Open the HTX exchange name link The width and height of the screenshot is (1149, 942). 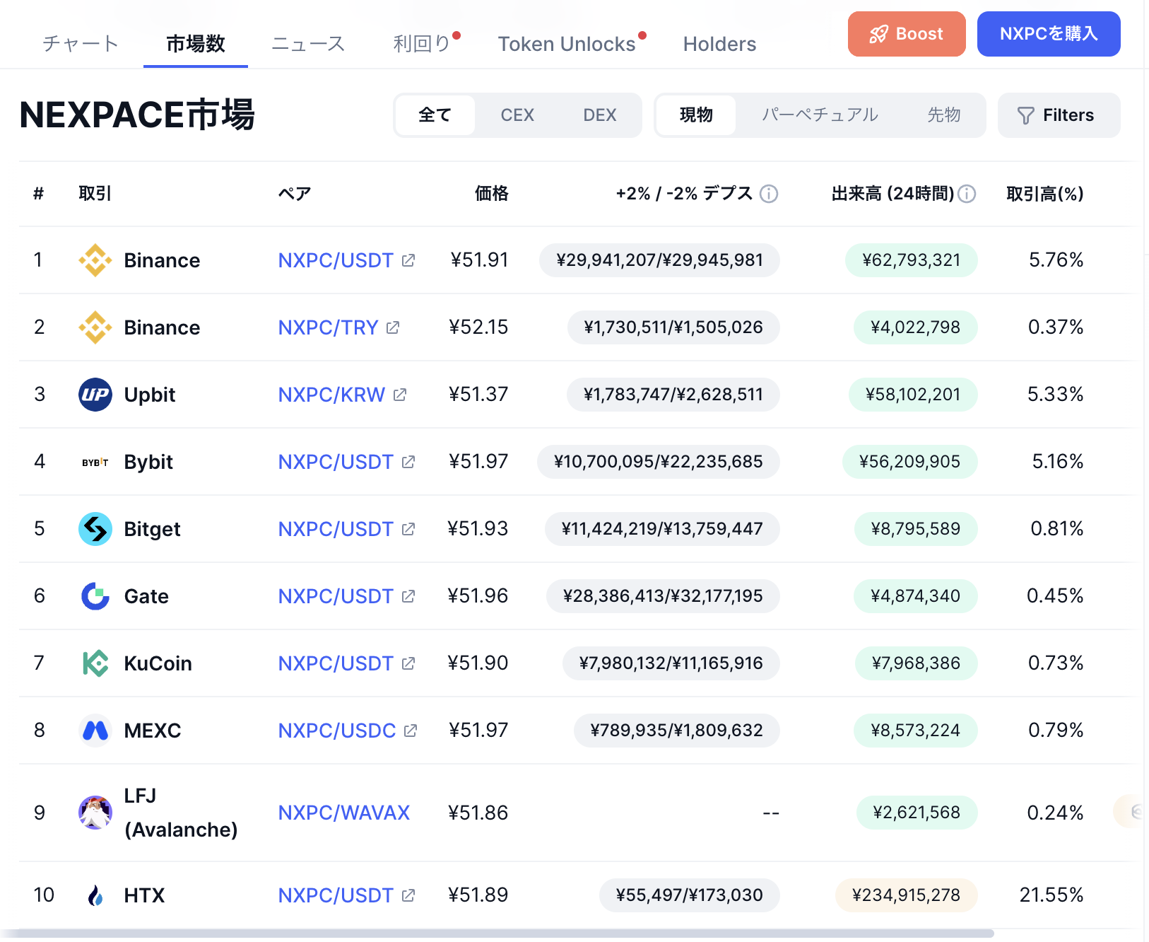coord(144,895)
